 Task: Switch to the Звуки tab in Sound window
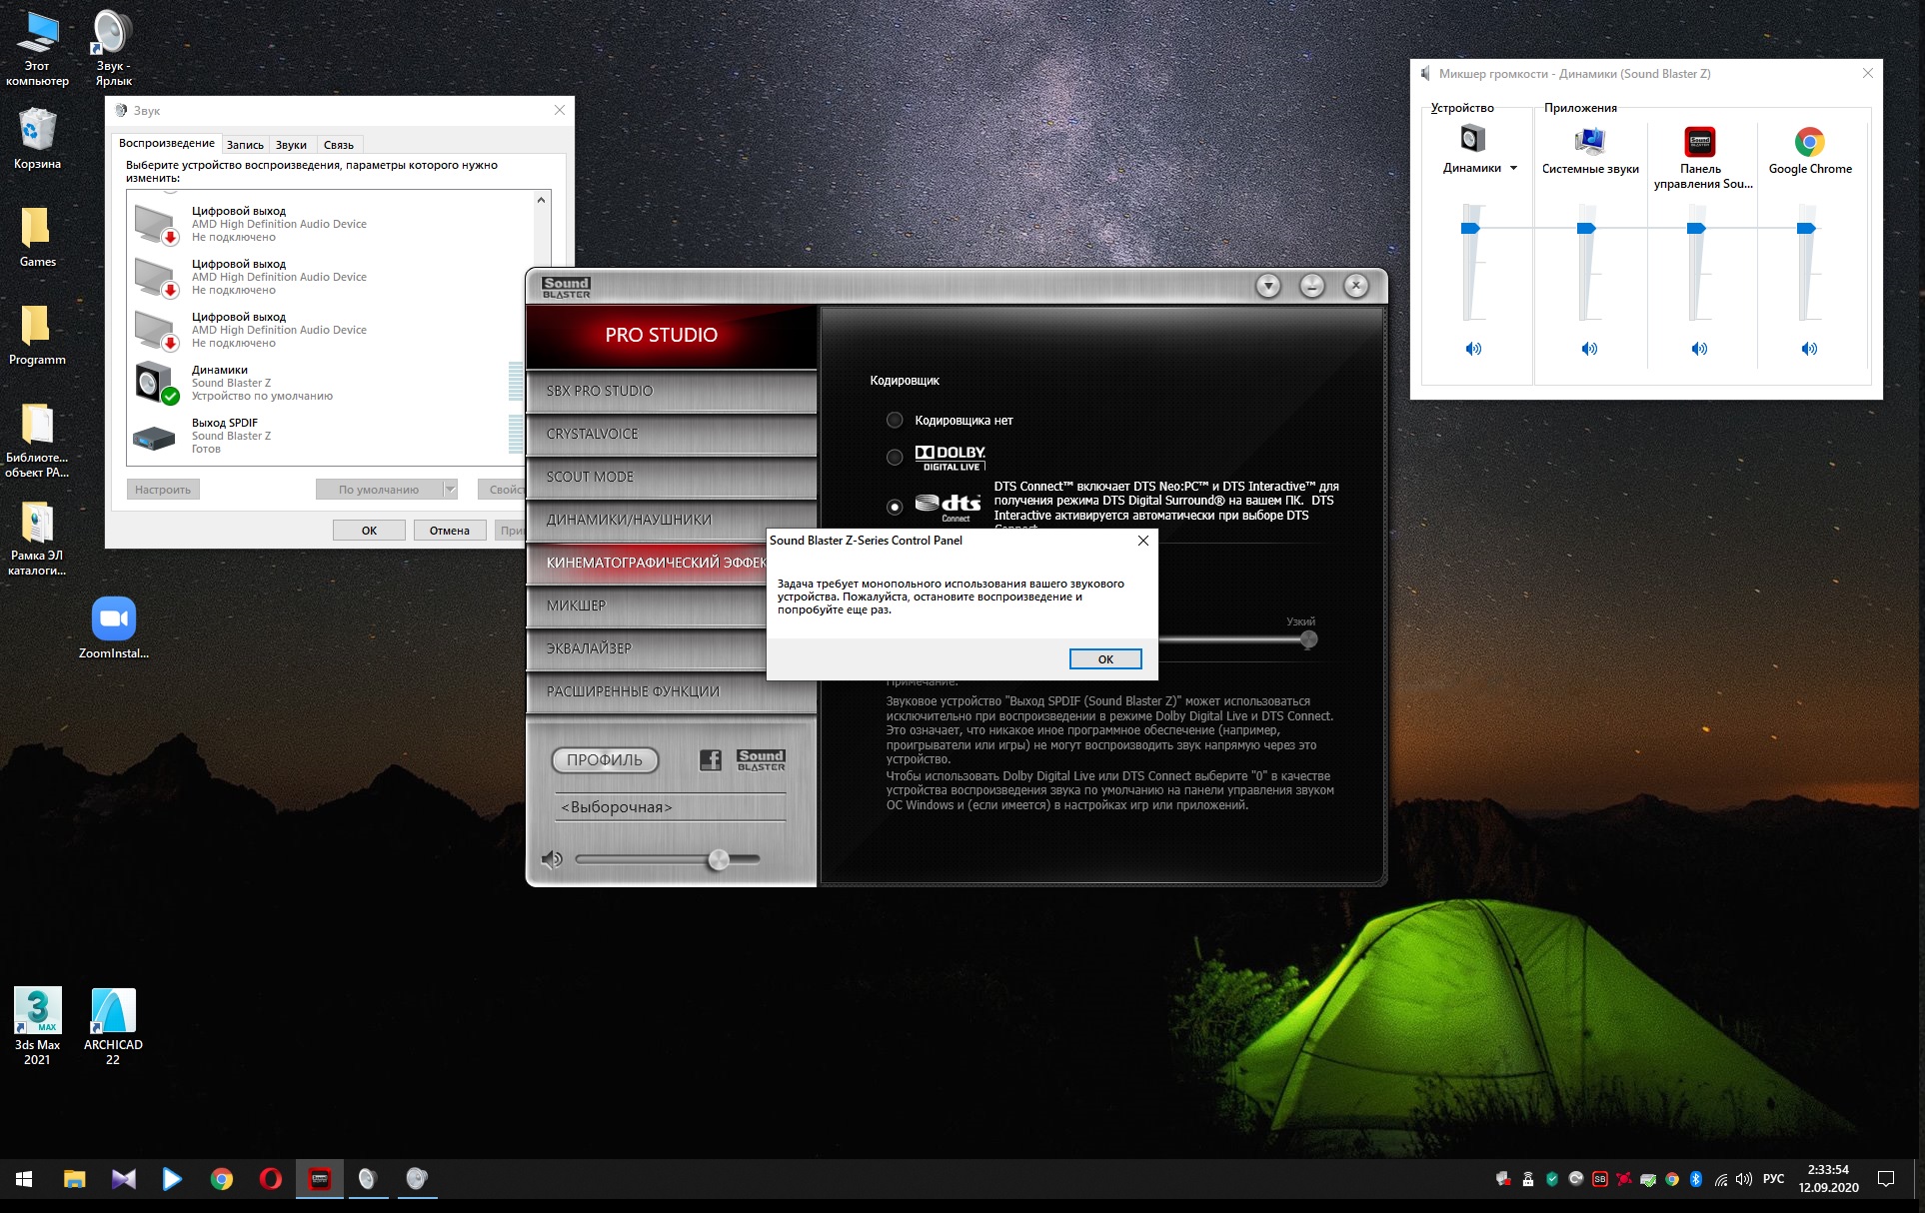[291, 145]
